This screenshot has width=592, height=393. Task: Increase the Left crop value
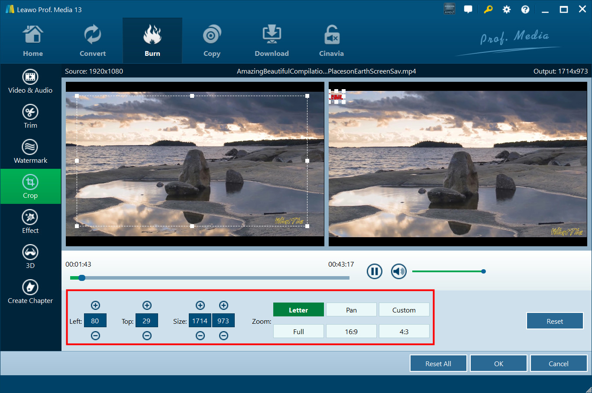click(x=95, y=306)
